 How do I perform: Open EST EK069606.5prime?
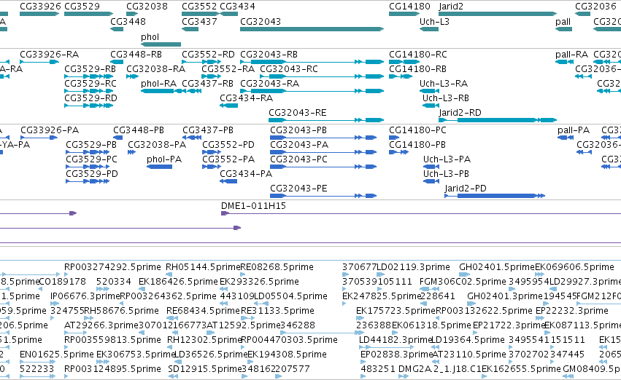(574, 267)
